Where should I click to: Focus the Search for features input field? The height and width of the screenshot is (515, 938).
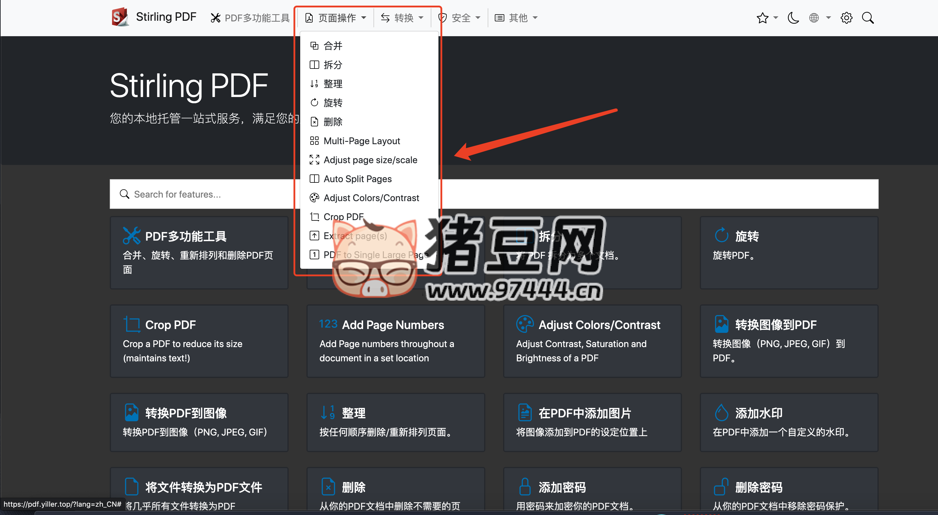pyautogui.click(x=494, y=194)
